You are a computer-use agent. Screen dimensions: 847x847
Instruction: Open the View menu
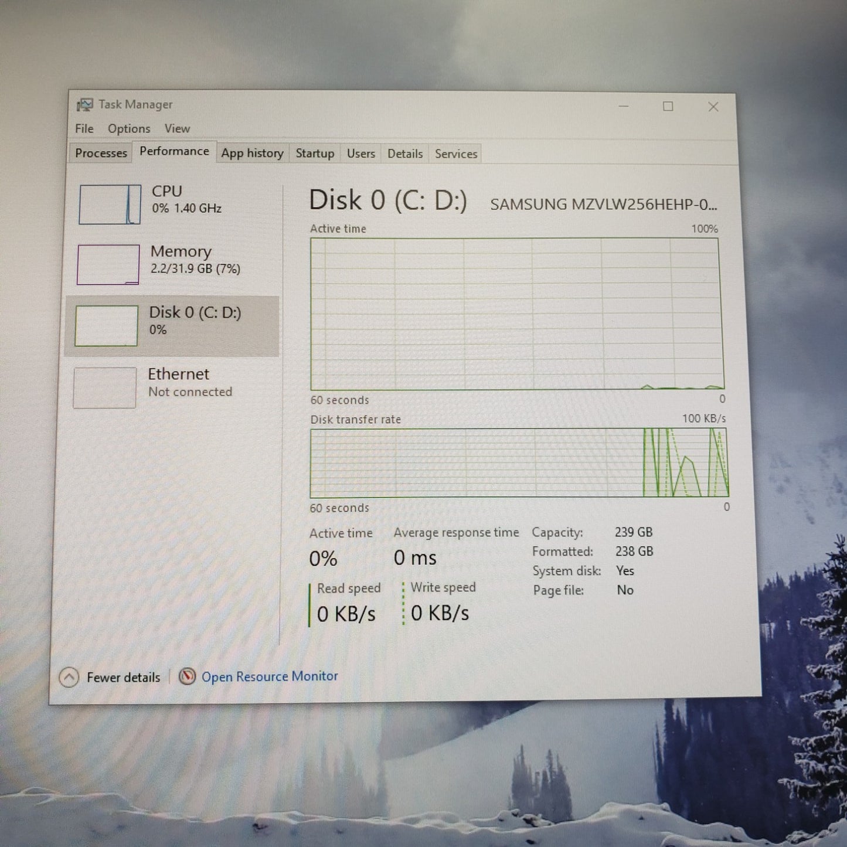(x=177, y=128)
